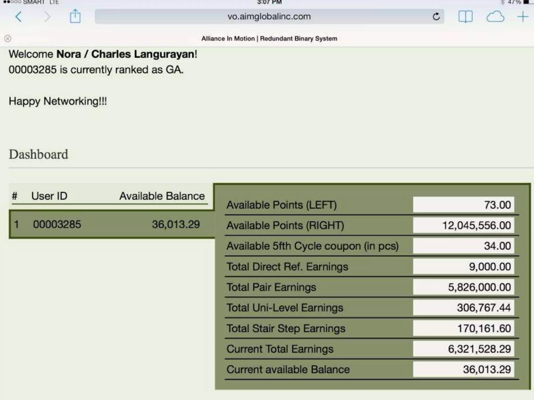
Task: Click the Current available Balance value field
Action: point(463,369)
